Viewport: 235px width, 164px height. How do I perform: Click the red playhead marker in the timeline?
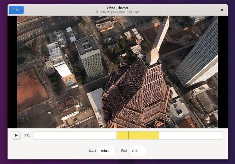coord(128,135)
